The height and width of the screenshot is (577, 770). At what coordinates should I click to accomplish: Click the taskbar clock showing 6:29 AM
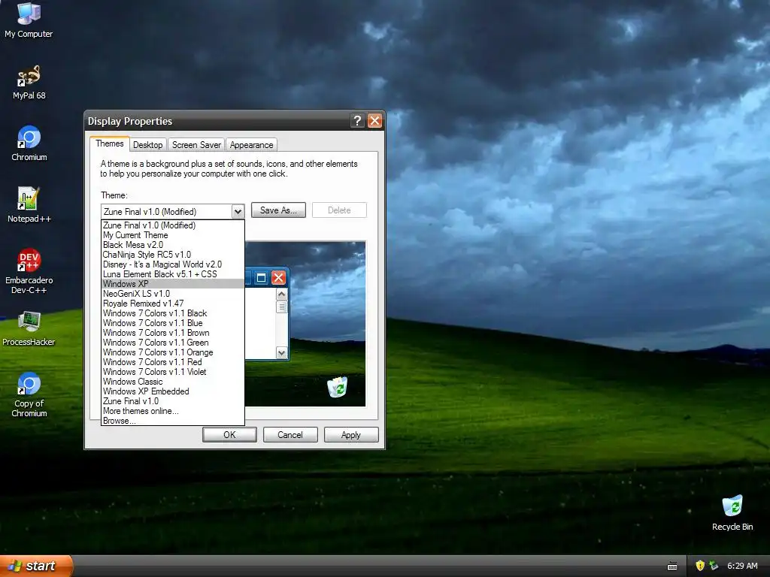coord(742,566)
